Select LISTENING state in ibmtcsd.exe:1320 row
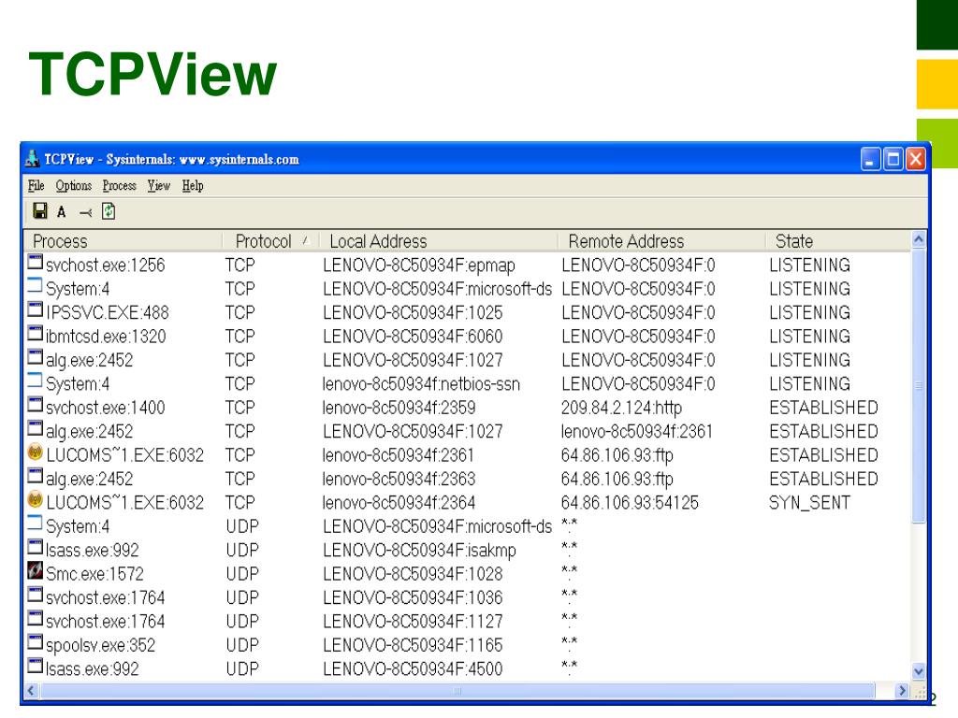958x718 pixels. [x=809, y=337]
